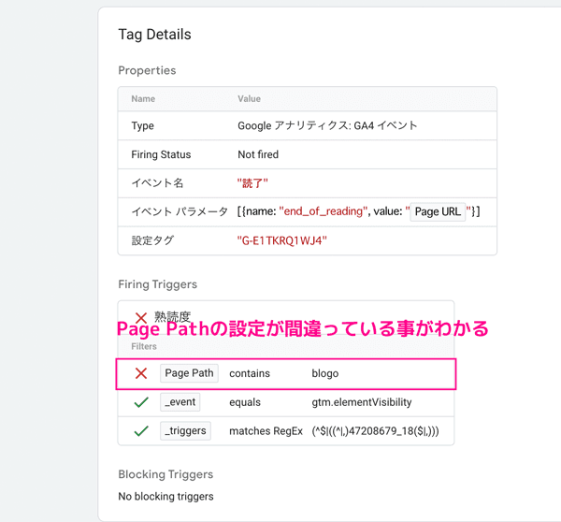Click contains operator in Page Path row
Screen dimensions: 561x522
(250, 373)
